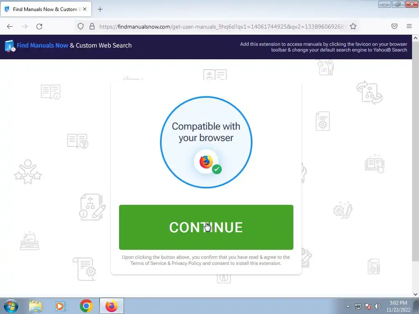Click the network connection tray icon
The height and width of the screenshot is (314, 419).
(358, 306)
